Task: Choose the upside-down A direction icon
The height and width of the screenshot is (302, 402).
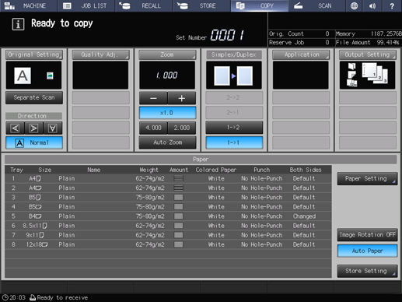Action: point(53,128)
